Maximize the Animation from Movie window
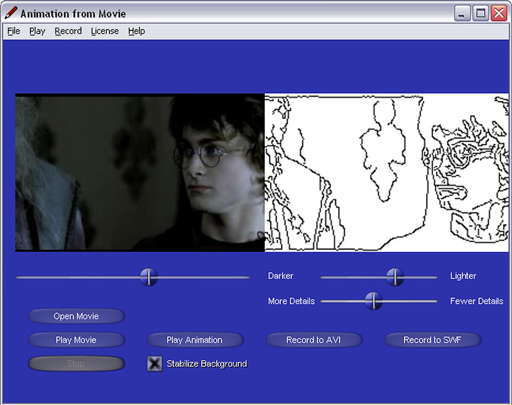 click(x=480, y=13)
